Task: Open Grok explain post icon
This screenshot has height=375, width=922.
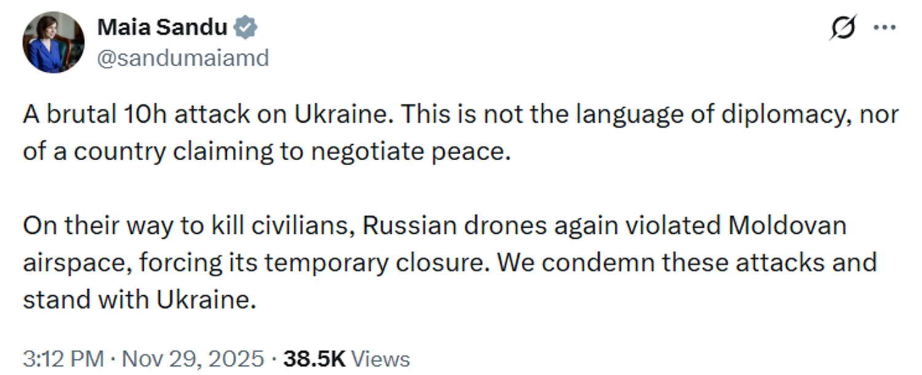Action: tap(843, 28)
